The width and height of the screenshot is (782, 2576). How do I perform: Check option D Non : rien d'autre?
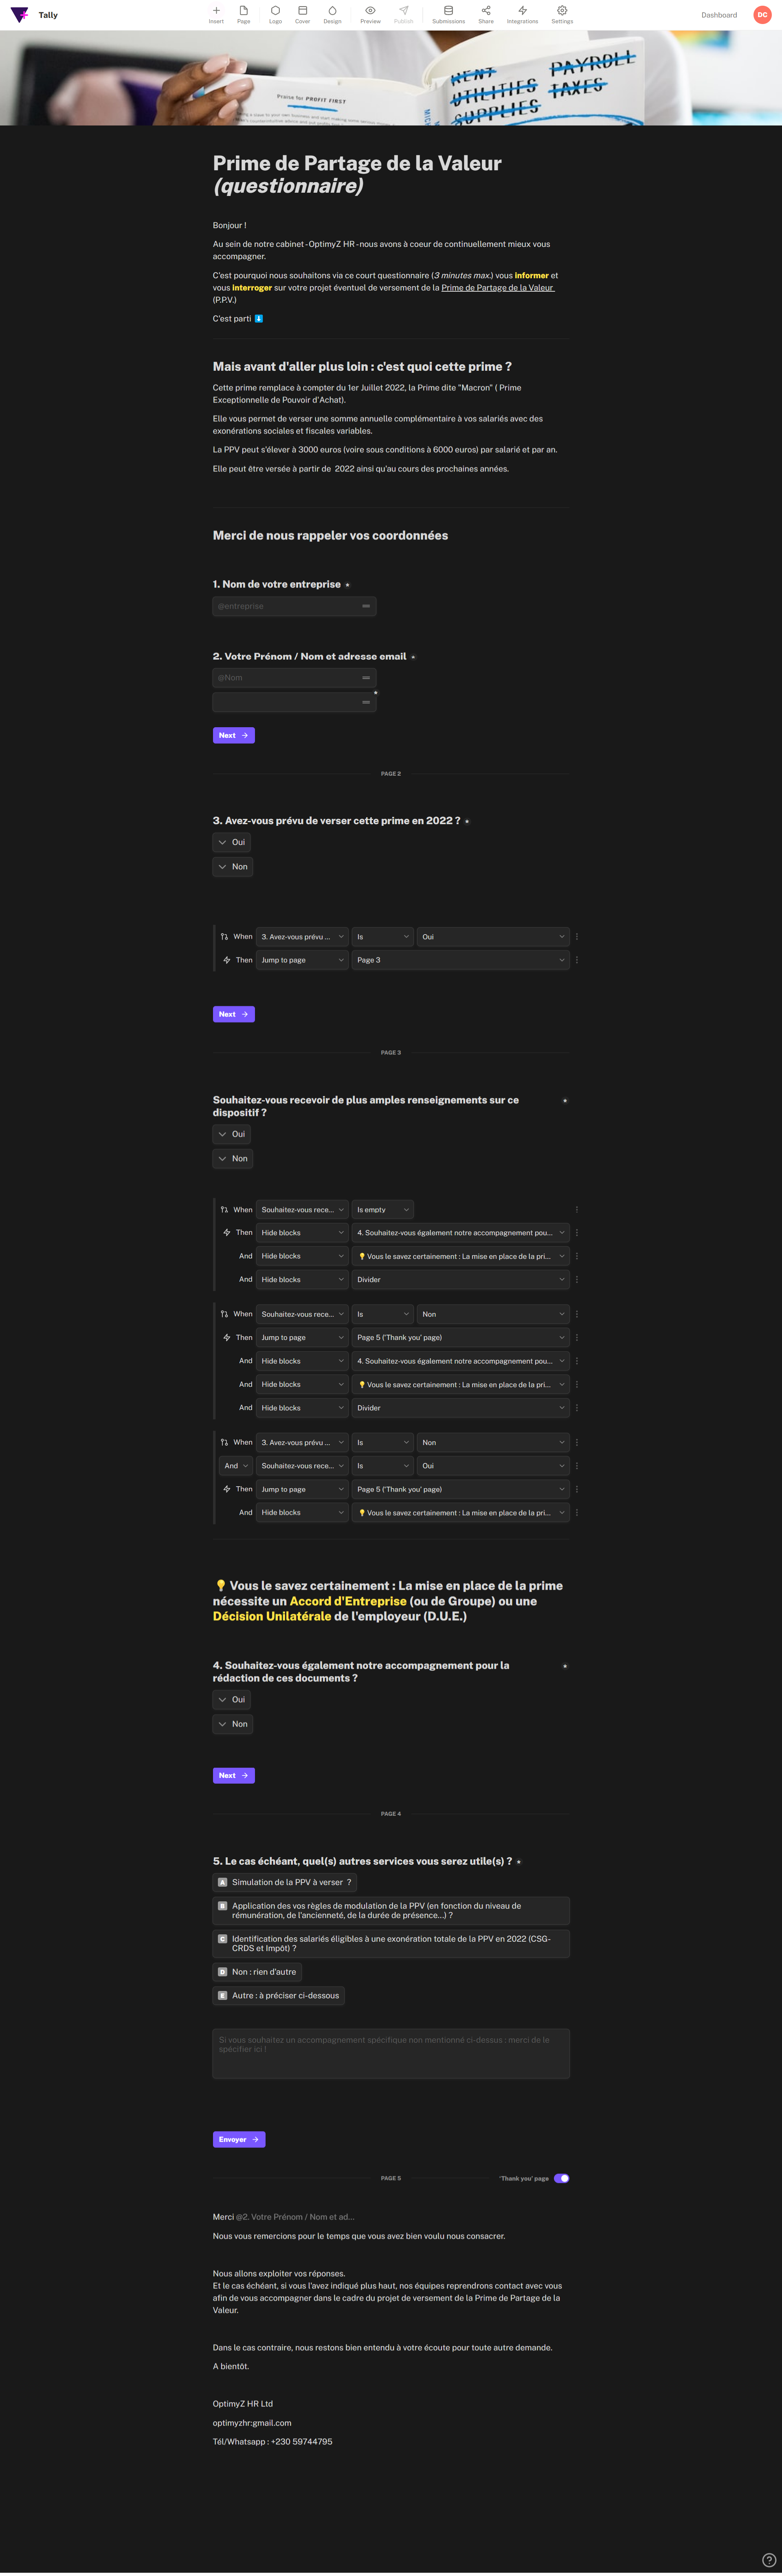click(258, 1971)
